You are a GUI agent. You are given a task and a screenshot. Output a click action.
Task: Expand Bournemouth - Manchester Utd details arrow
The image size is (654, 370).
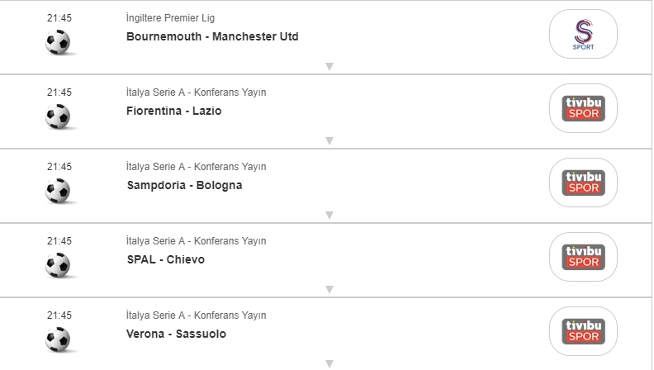(x=329, y=67)
